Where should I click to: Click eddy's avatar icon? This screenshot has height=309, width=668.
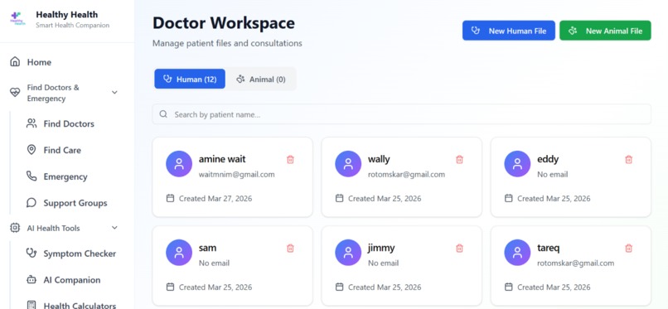point(517,164)
